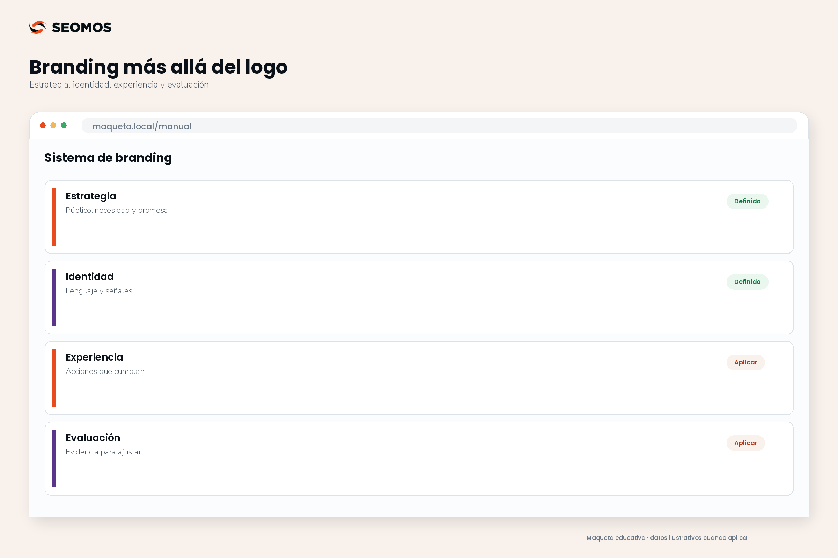This screenshot has height=558, width=838.
Task: Select the Evaluación card title
Action: point(93,437)
